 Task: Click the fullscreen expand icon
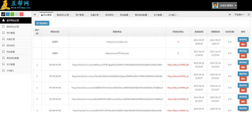coord(249,14)
